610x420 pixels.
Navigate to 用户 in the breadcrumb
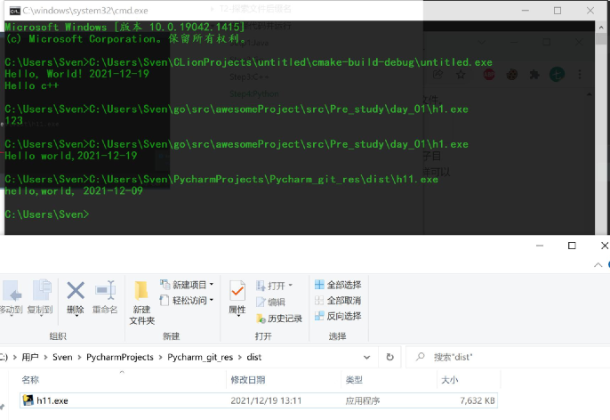[x=30, y=357]
